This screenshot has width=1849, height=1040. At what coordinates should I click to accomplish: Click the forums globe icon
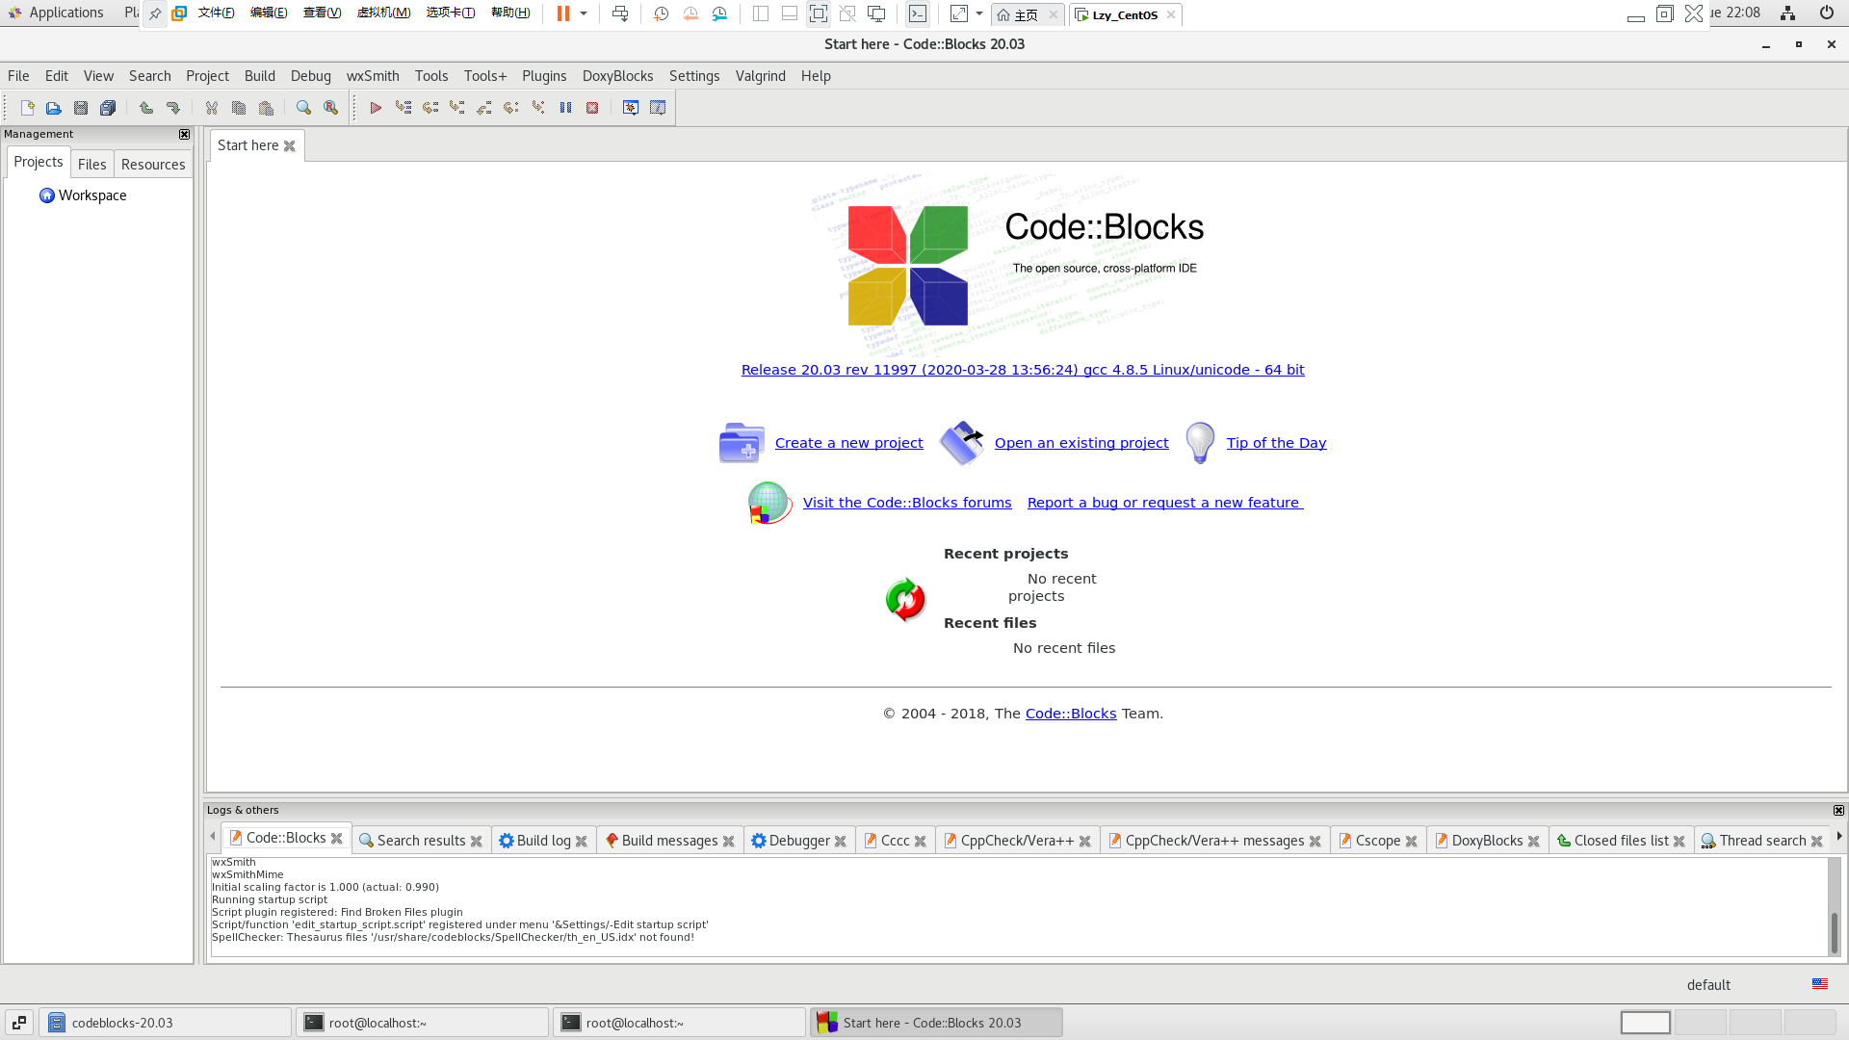769,503
